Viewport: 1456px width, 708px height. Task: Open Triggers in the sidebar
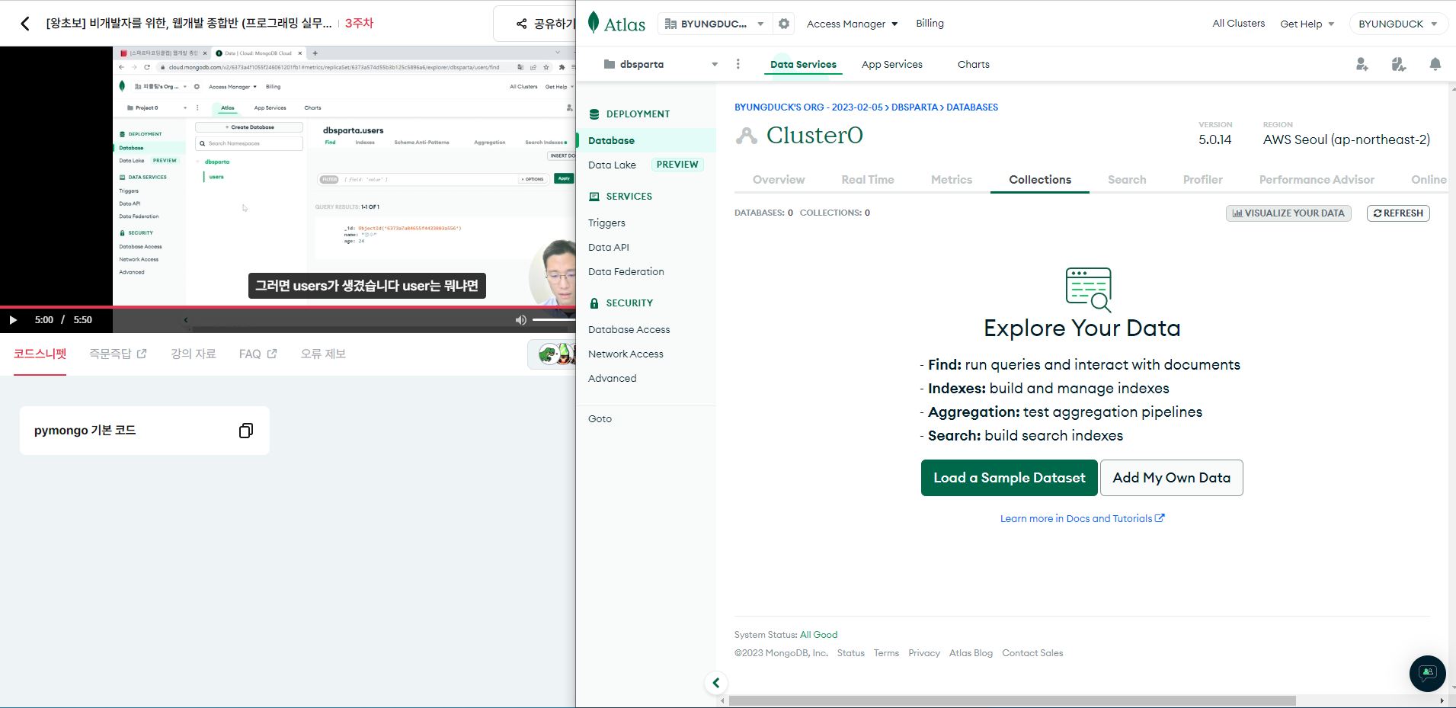pyautogui.click(x=606, y=223)
